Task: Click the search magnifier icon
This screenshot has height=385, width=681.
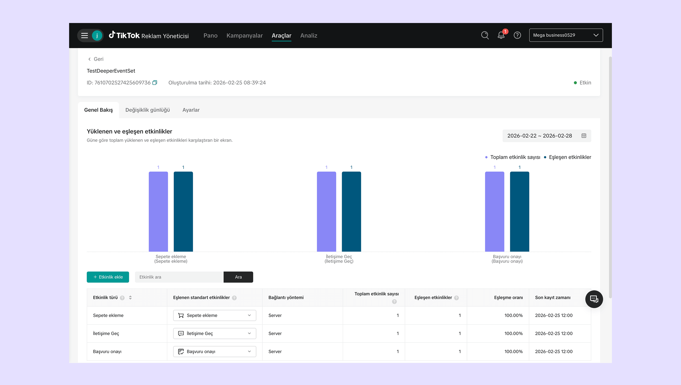Action: (x=485, y=35)
